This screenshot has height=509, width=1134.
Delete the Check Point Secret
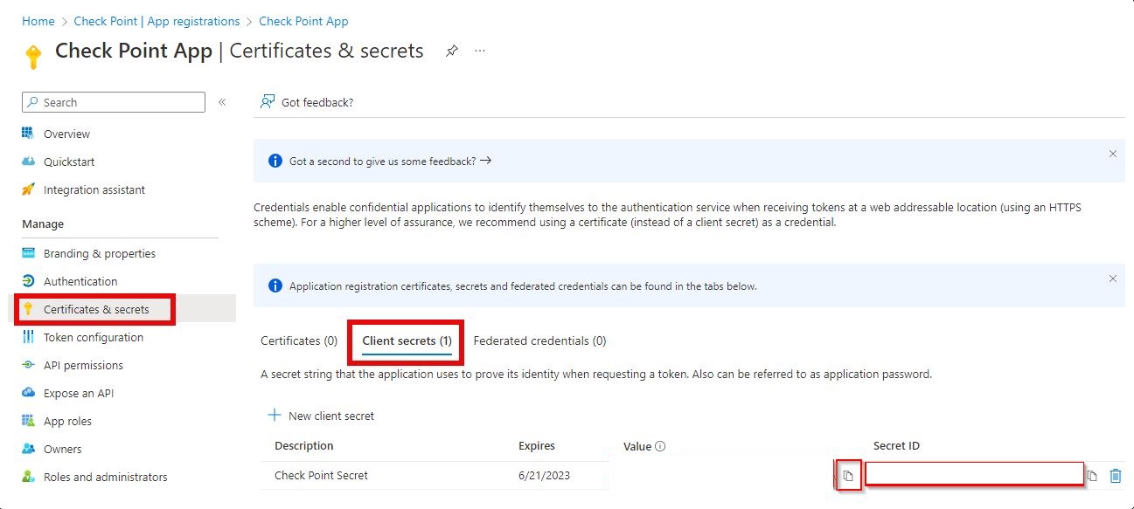(1116, 476)
